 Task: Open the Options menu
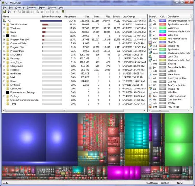click(x=52, y=7)
